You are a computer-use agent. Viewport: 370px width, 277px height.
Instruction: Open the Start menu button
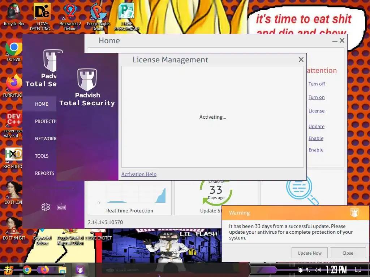tap(8, 270)
